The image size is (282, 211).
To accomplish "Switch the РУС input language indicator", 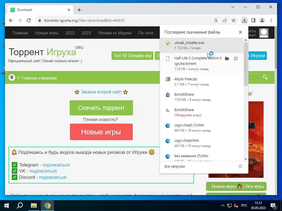I will 244,206.
